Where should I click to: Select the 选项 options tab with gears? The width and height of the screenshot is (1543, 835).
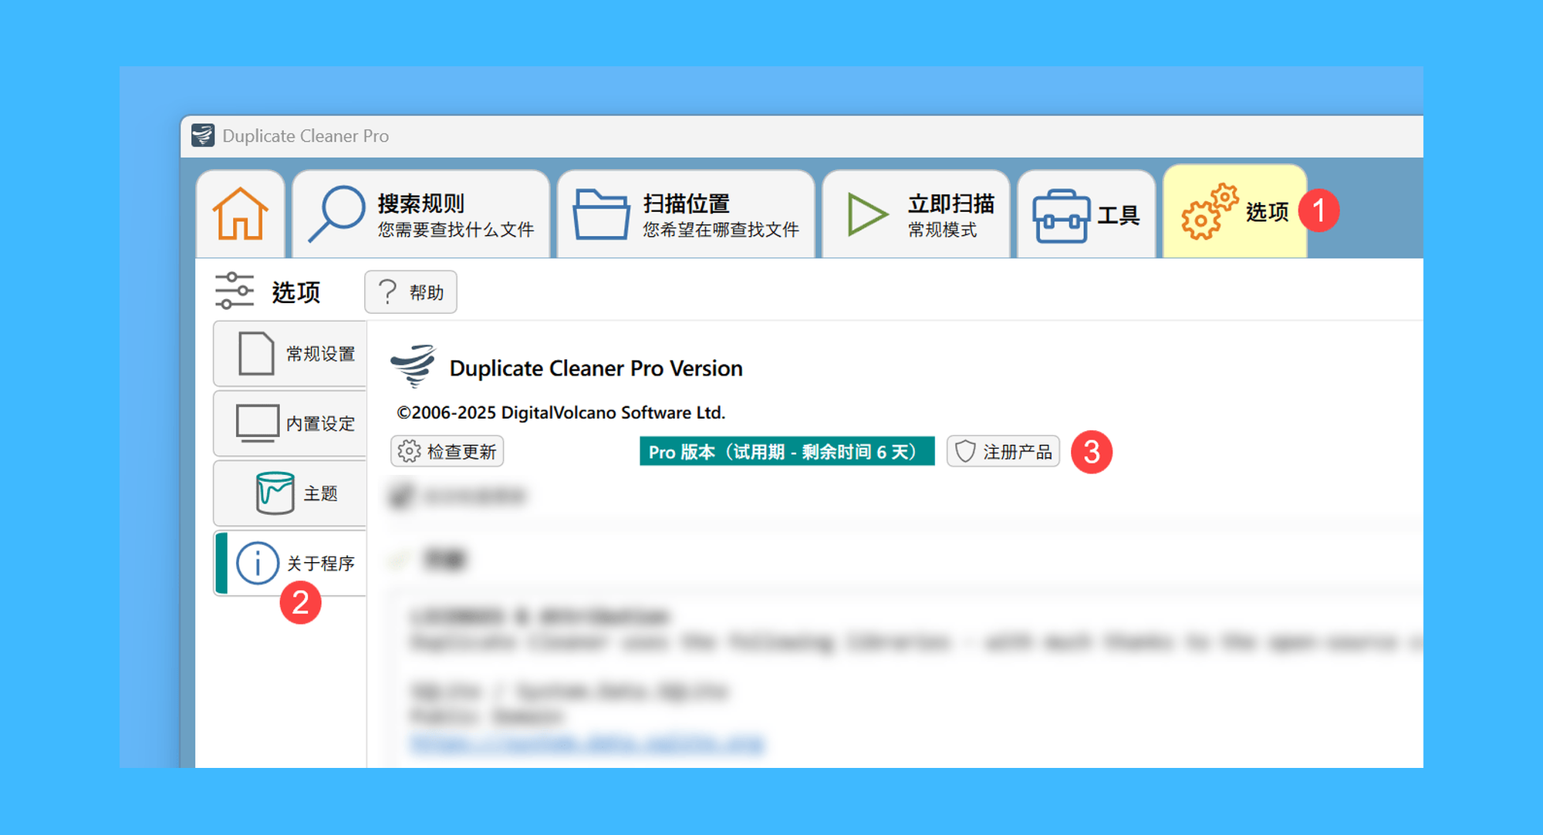coord(1234,211)
